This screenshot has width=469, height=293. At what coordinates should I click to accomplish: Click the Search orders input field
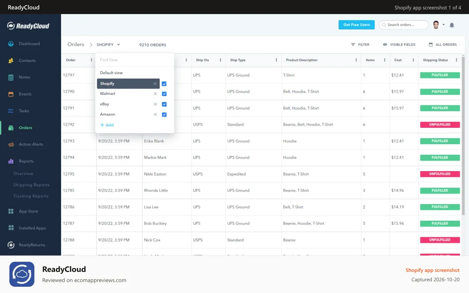pos(404,25)
